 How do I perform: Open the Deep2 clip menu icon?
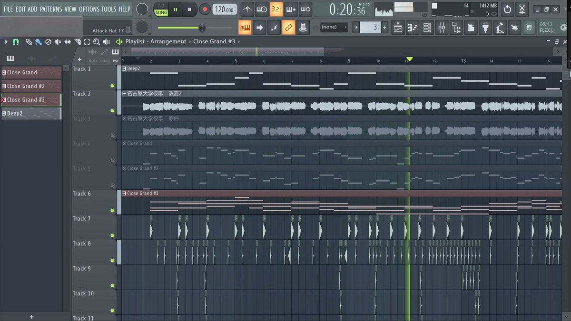(x=124, y=68)
